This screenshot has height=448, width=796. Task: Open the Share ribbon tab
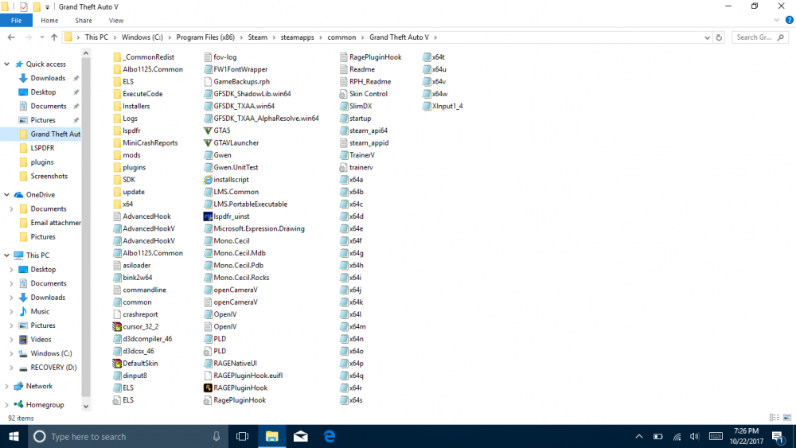pos(84,21)
